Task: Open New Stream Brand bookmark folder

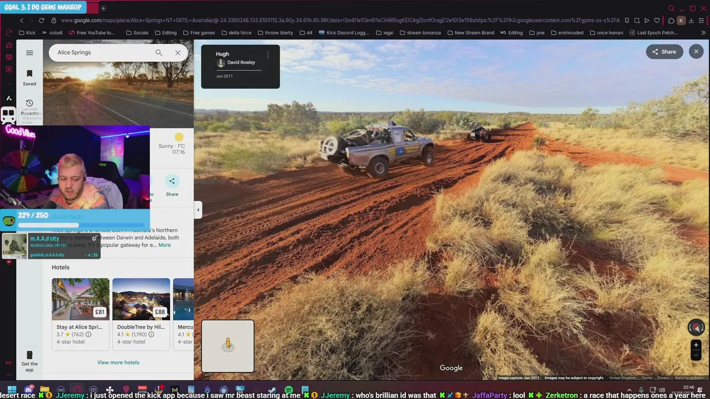Action: click(470, 33)
